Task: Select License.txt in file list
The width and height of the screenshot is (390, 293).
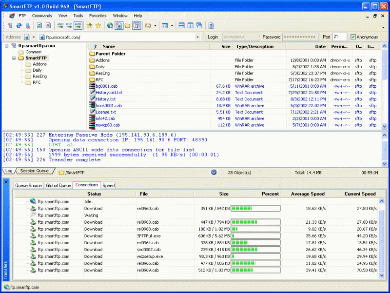Action: click(106, 112)
